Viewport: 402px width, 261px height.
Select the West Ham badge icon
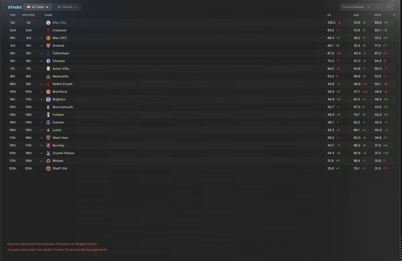[48, 138]
